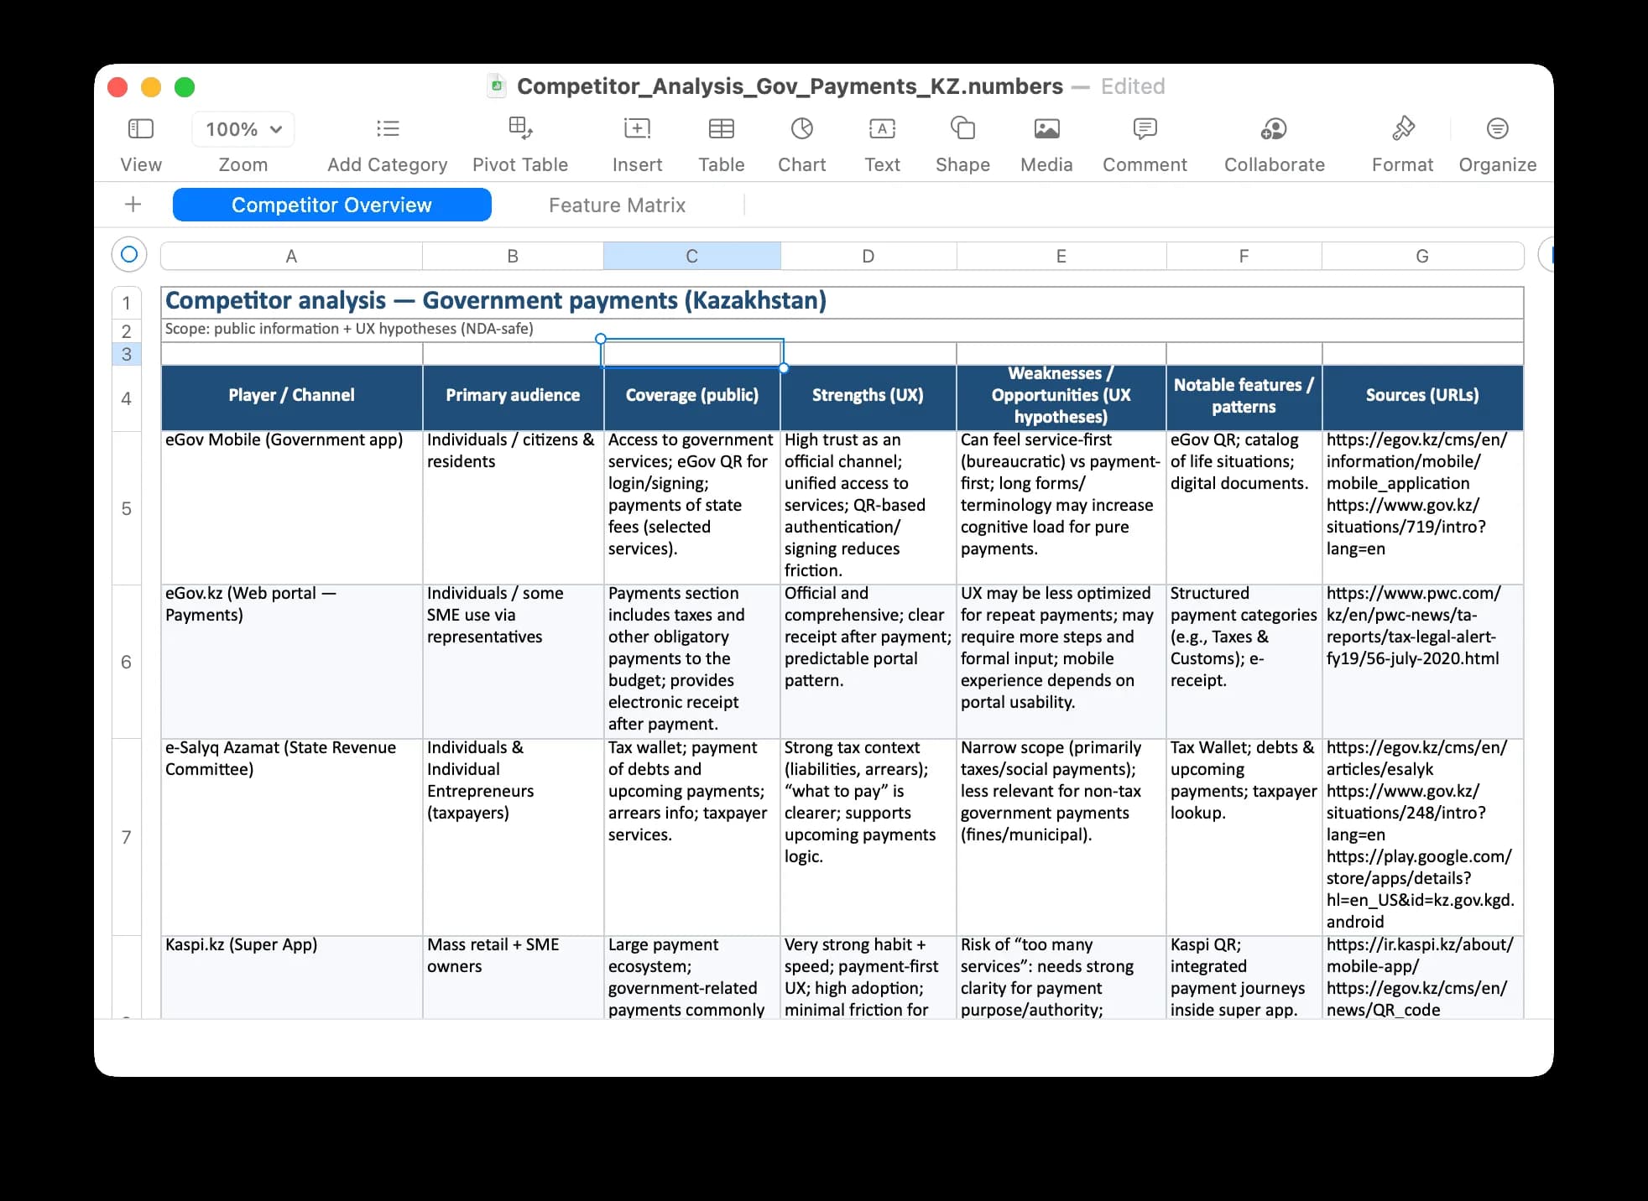Expand the Add Category options
Screen dimensions: 1648x1201
tap(387, 141)
